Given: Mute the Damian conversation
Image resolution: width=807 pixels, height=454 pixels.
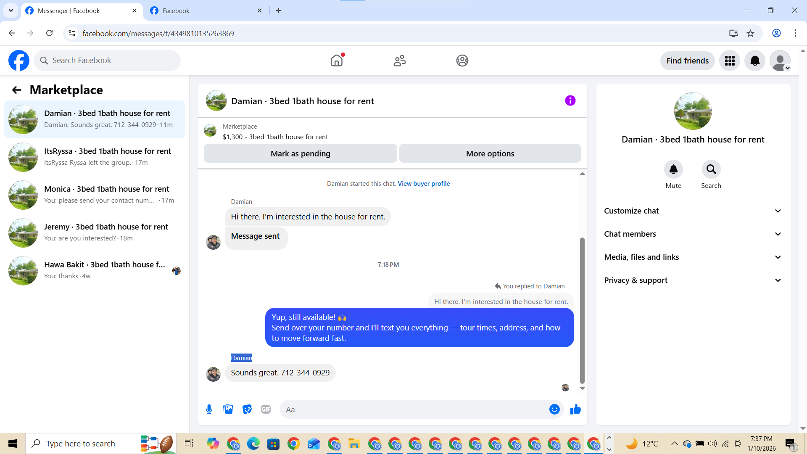Looking at the screenshot, I should (673, 169).
